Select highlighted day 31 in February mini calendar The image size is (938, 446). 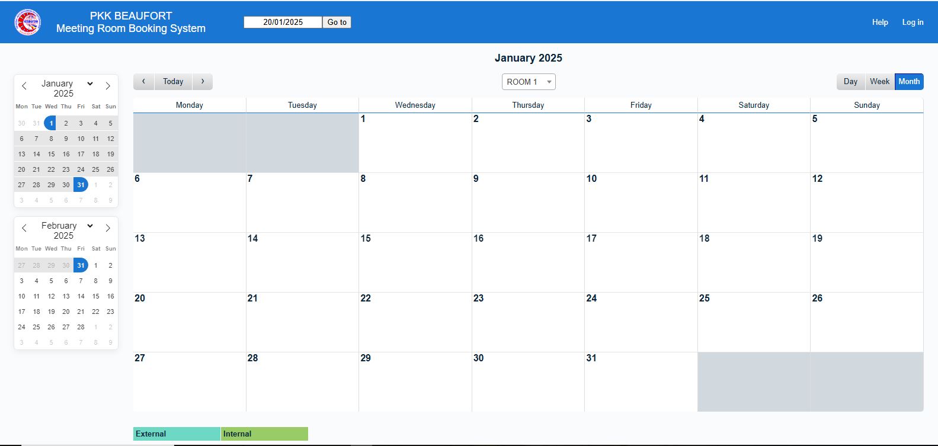click(81, 265)
